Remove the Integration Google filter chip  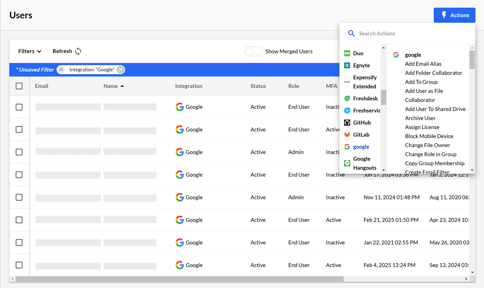point(121,69)
